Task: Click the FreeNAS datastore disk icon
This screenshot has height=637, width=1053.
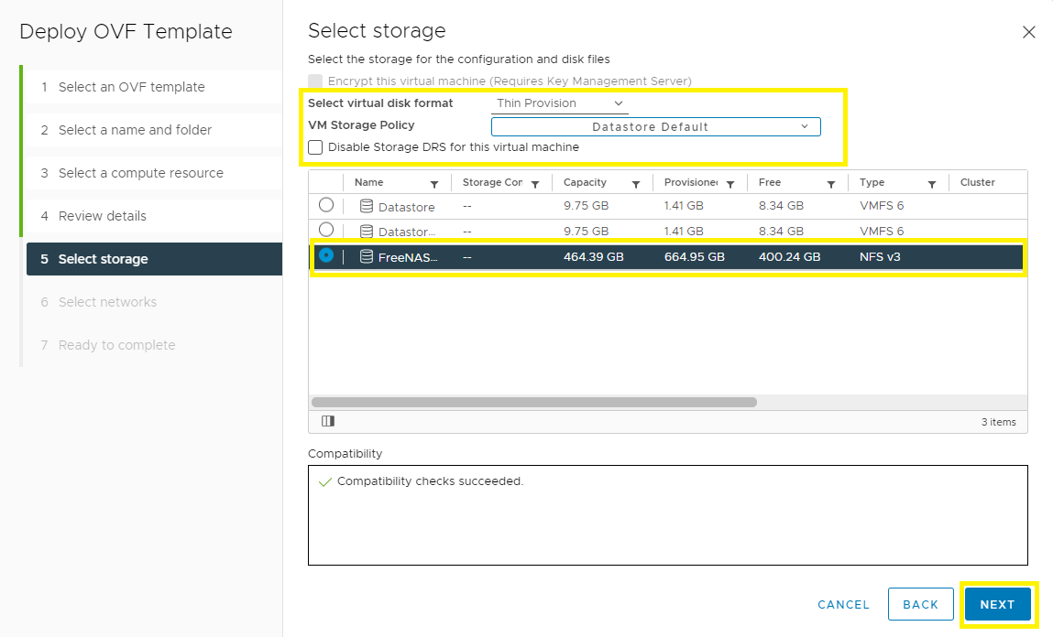Action: [x=367, y=256]
